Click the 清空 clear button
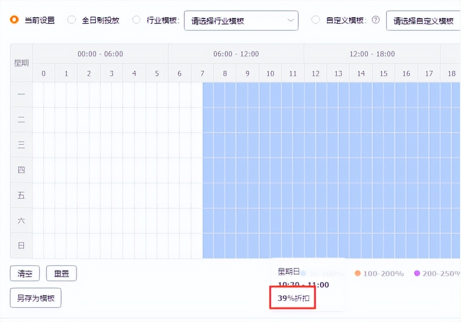Screen dimensions: 461x322 tap(24, 273)
